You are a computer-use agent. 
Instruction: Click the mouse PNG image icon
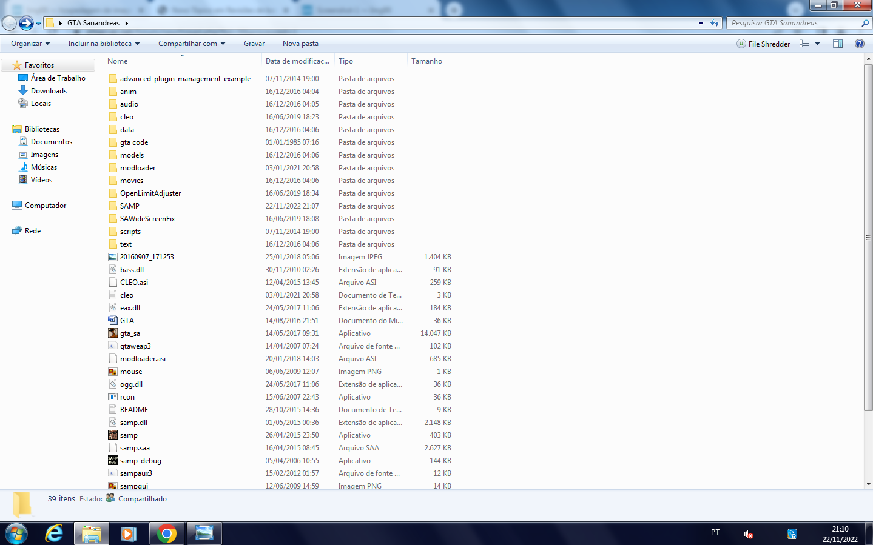click(113, 372)
